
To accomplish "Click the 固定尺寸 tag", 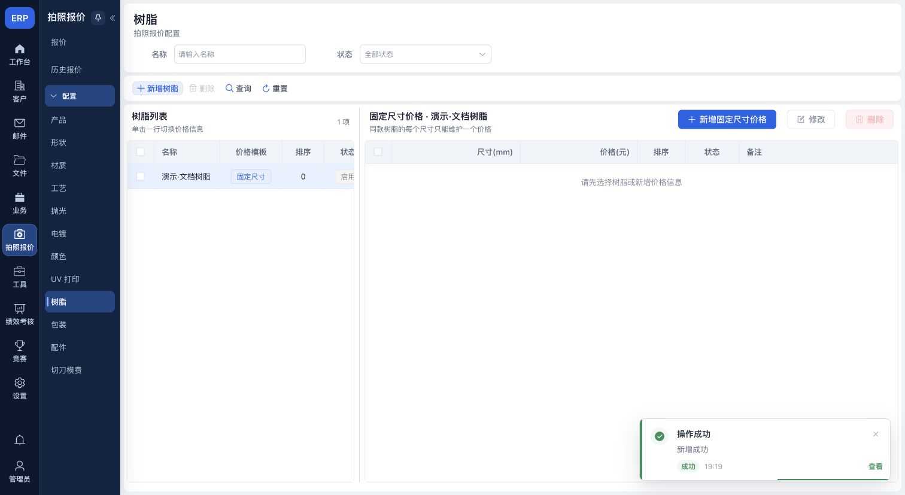I will [x=251, y=177].
